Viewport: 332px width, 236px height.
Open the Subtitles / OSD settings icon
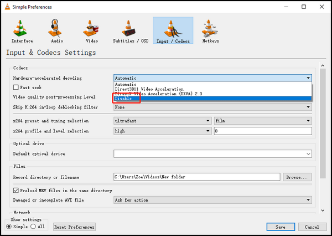[x=131, y=30]
